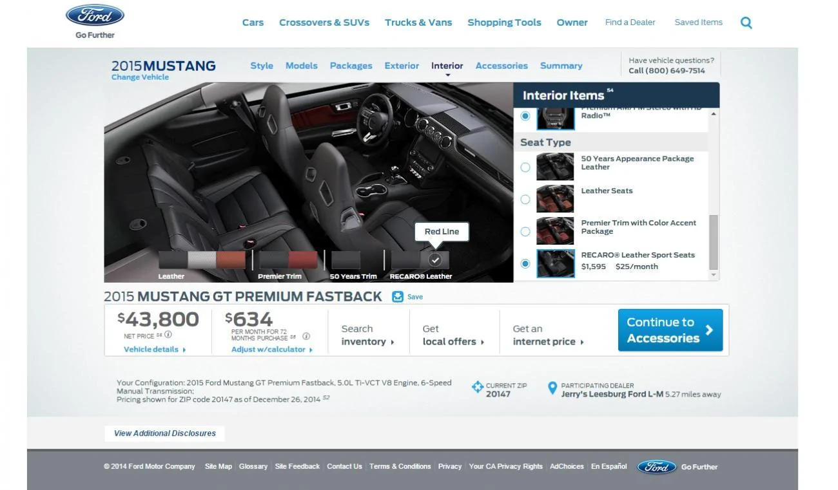Click the Save disk icon beside vehicle name

point(397,297)
